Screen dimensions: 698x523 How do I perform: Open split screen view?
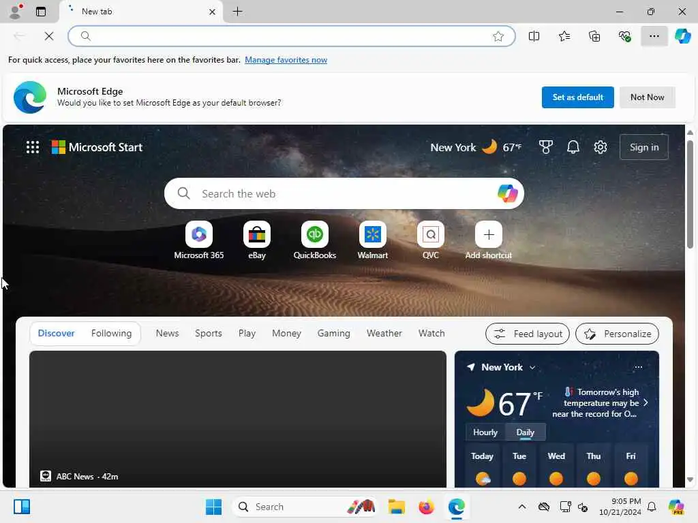click(x=534, y=36)
